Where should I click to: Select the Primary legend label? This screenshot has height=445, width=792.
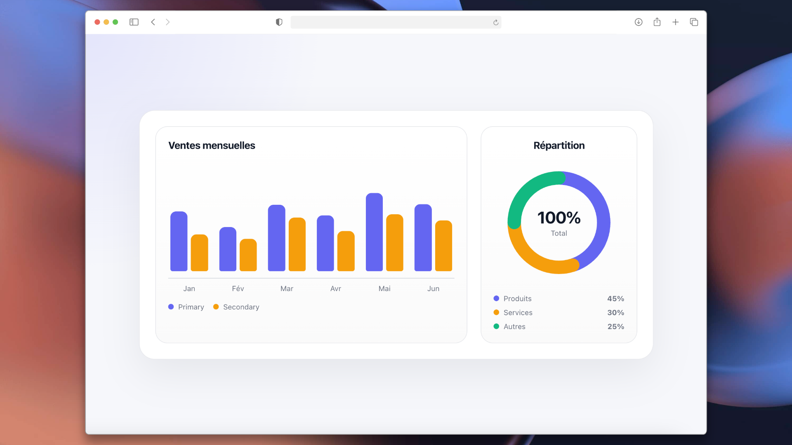click(x=191, y=307)
